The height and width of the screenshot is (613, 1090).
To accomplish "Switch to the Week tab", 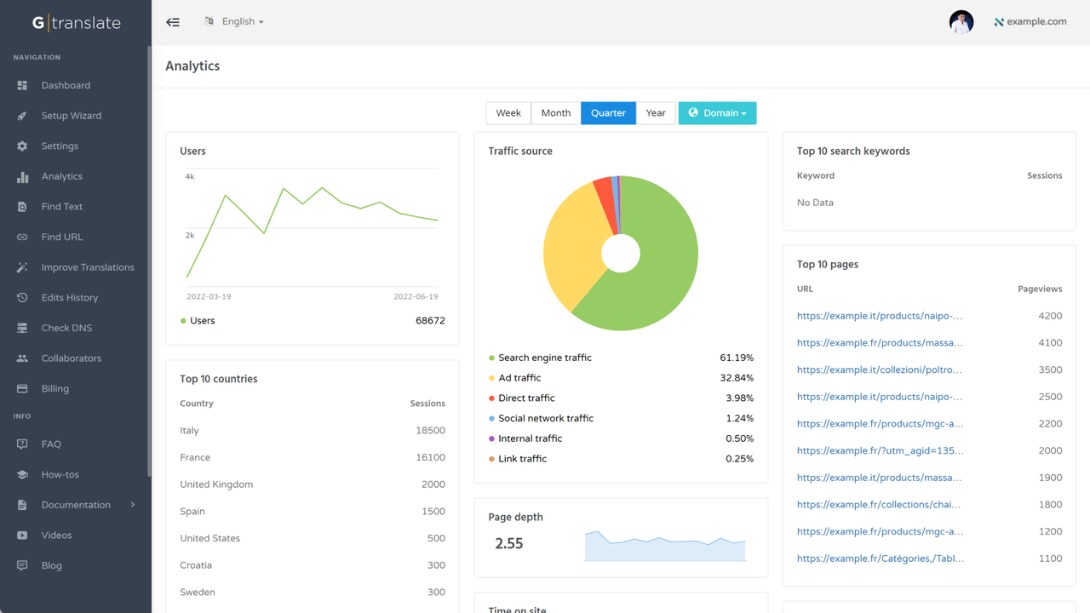I will point(508,112).
